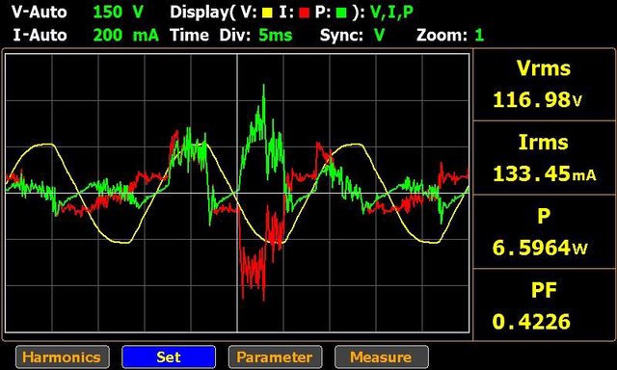The height and width of the screenshot is (370, 617).
Task: Select the PF 0.4226 readout panel
Action: click(x=544, y=305)
